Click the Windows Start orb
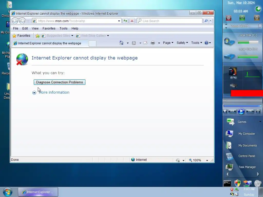The width and height of the screenshot is (263, 197). pyautogui.click(x=7, y=192)
